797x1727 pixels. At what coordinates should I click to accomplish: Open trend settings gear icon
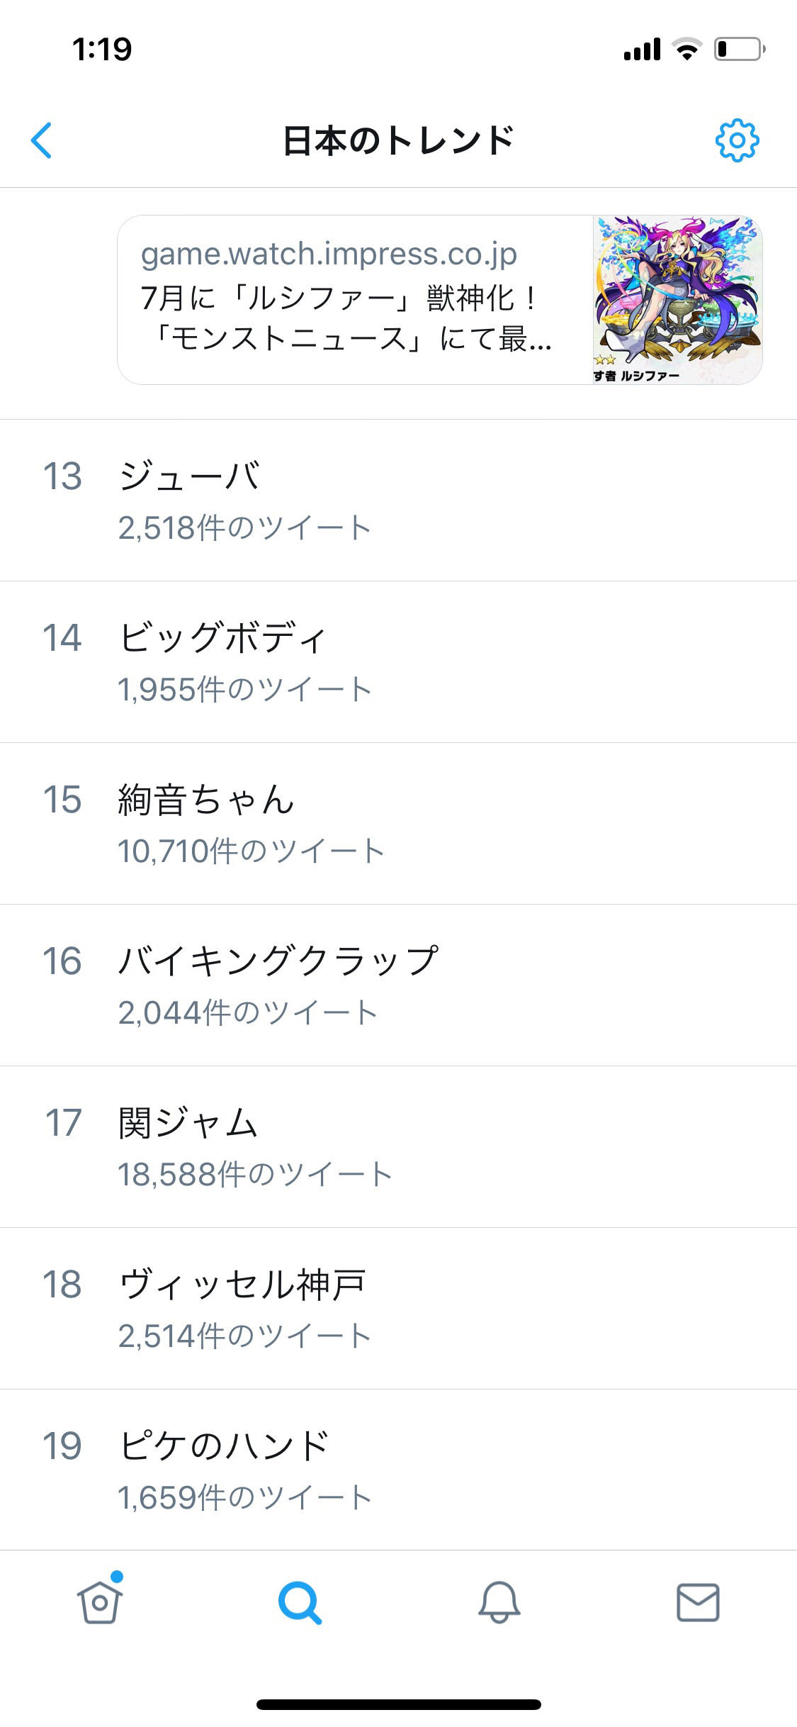(x=737, y=140)
